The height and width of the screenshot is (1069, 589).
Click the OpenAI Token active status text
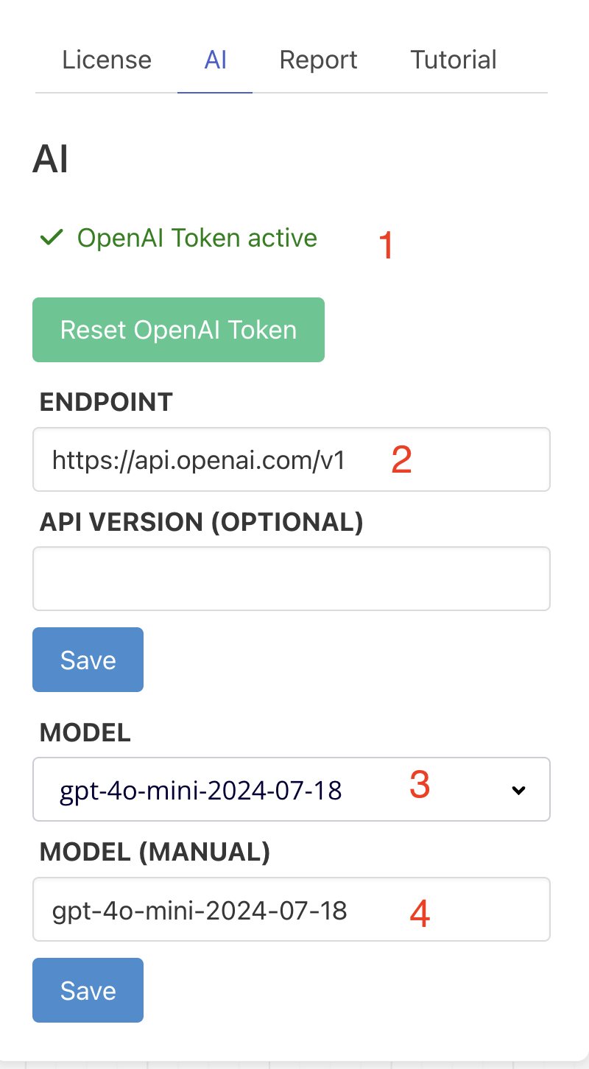[x=197, y=238]
